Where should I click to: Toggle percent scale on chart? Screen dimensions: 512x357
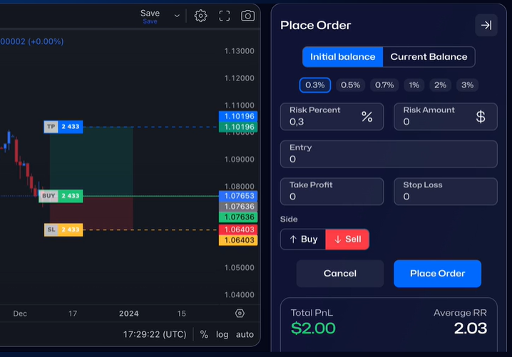(204, 334)
